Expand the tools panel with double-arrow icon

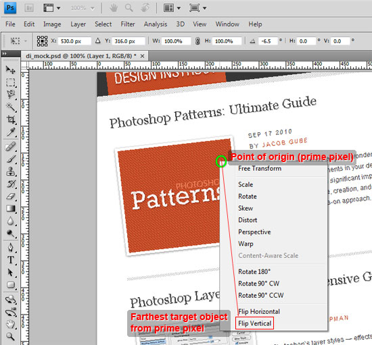[x=4, y=54]
